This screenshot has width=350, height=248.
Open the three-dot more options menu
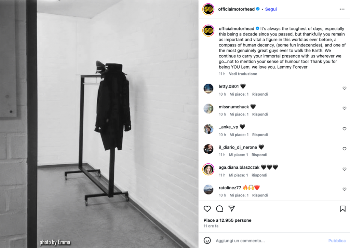tap(342, 9)
